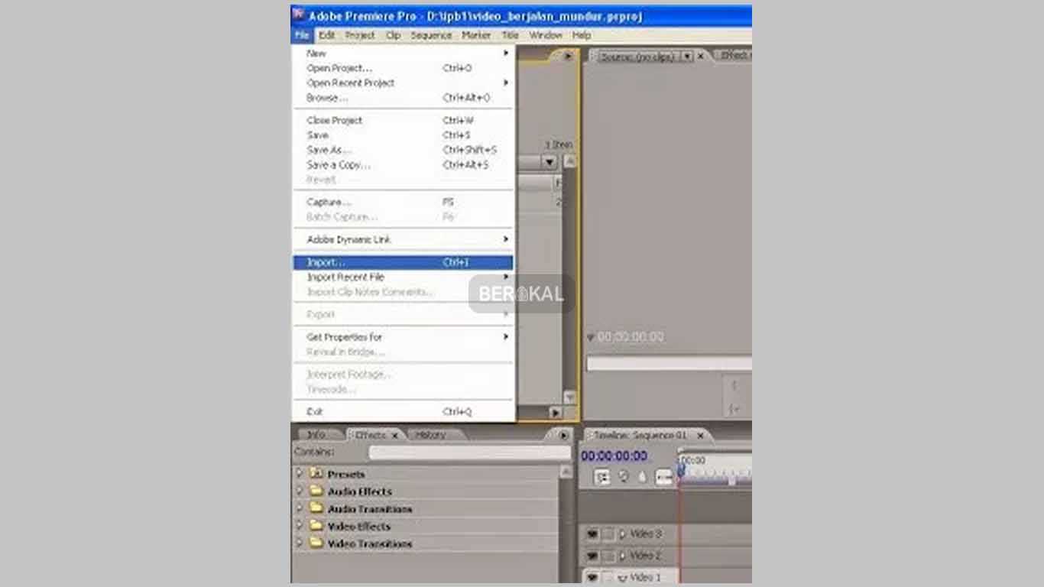Choose Save a Copy
Image resolution: width=1044 pixels, height=587 pixels.
coord(404,165)
